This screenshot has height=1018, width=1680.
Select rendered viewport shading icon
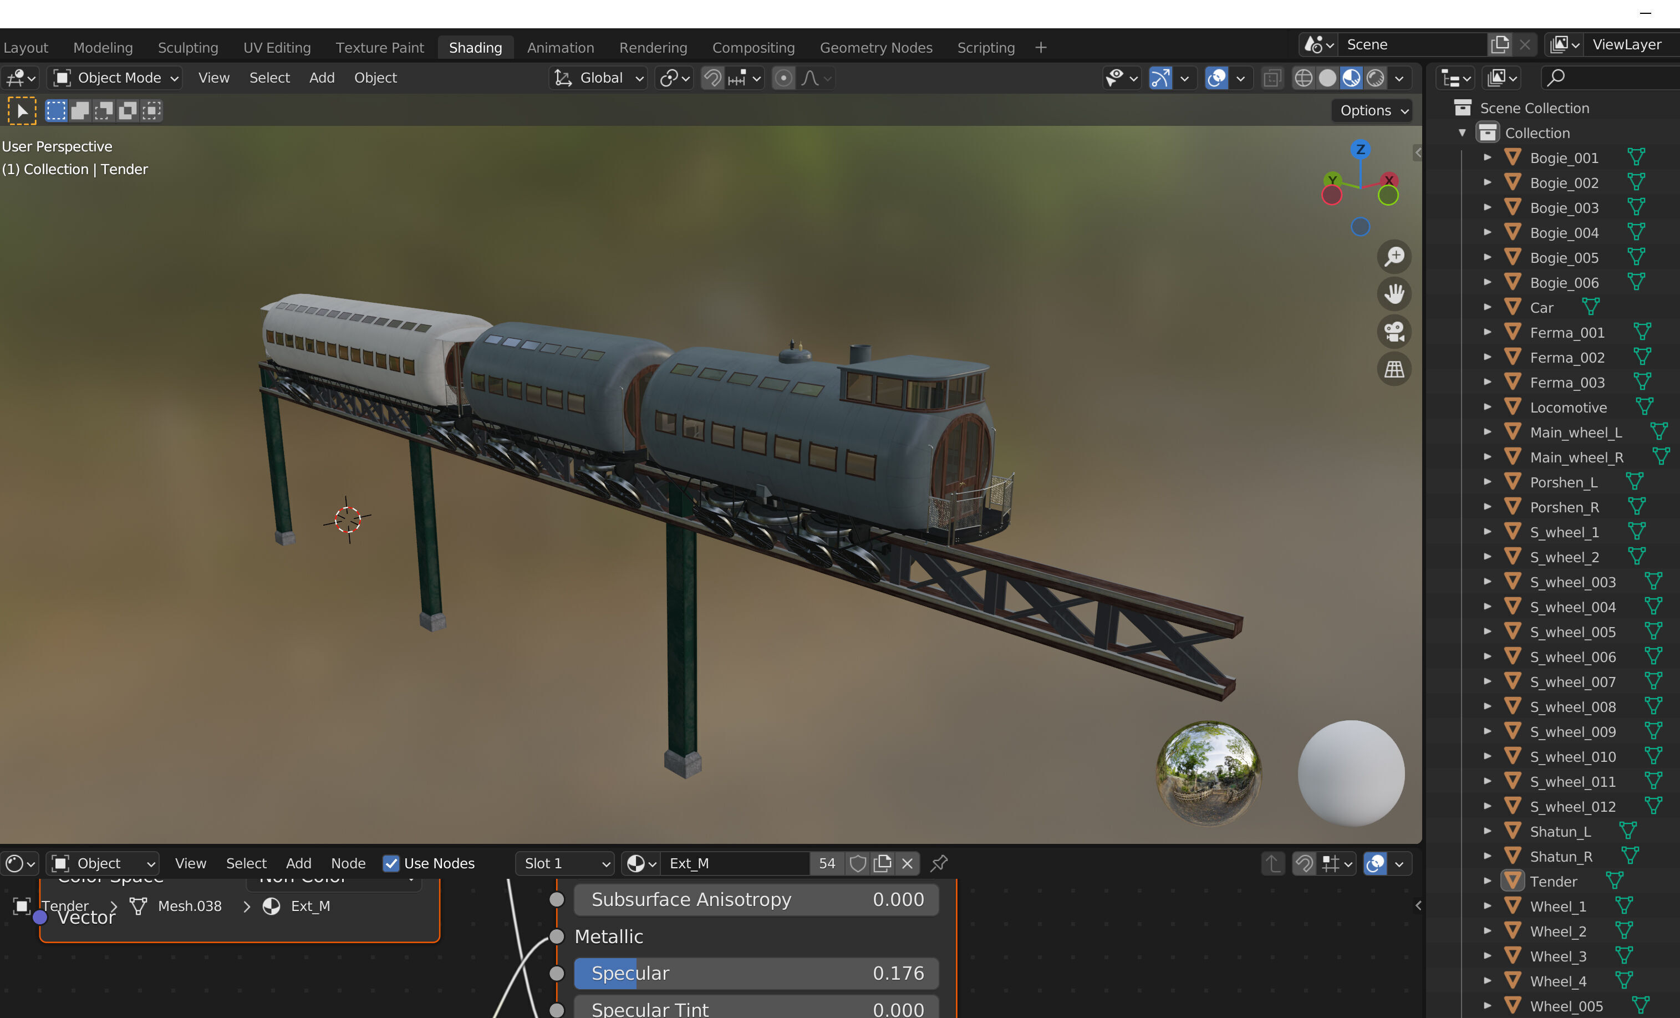coord(1376,78)
